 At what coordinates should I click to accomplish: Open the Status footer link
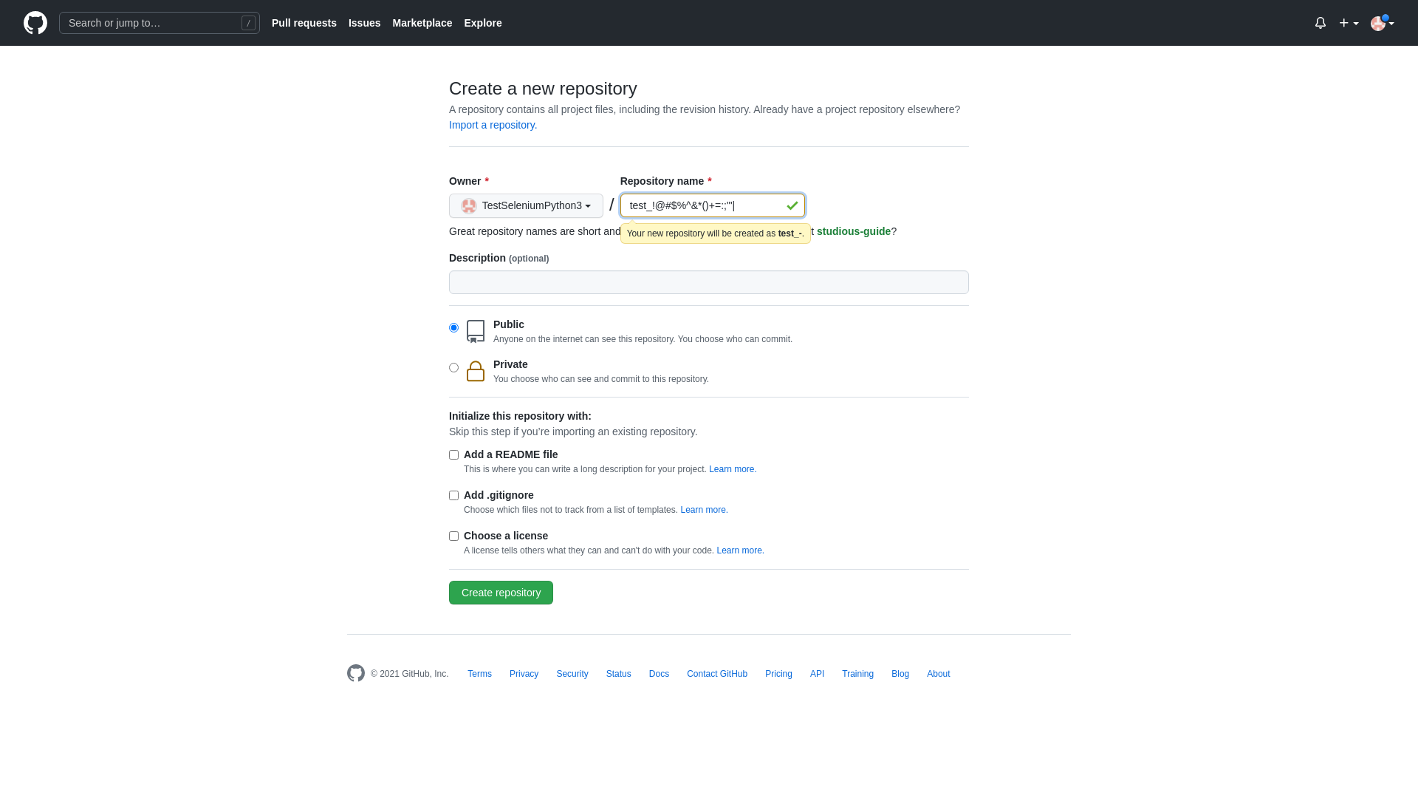click(619, 674)
